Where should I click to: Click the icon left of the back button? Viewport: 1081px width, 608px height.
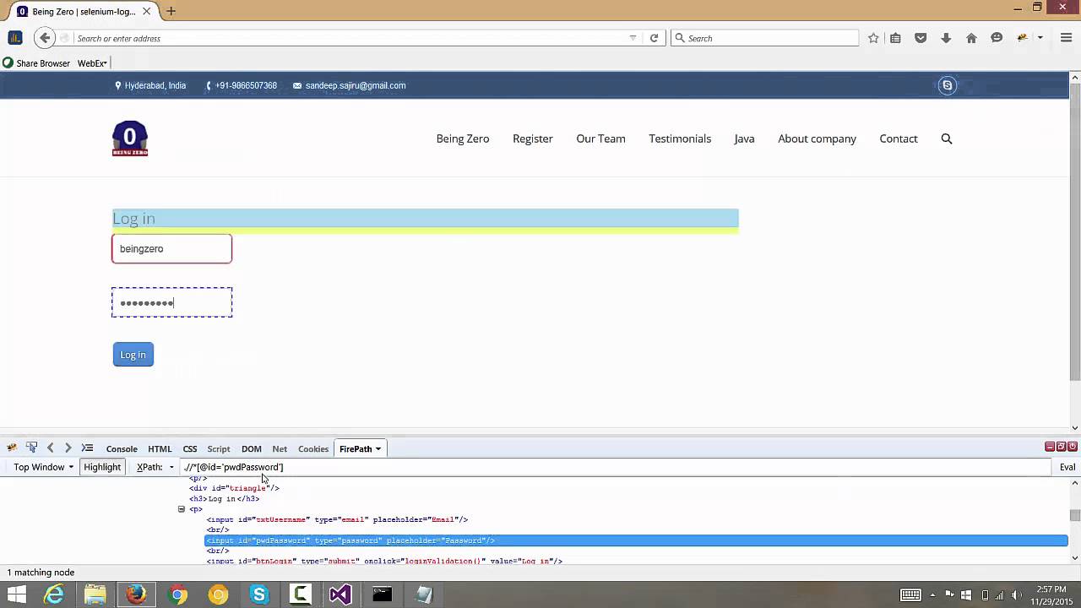(x=15, y=37)
